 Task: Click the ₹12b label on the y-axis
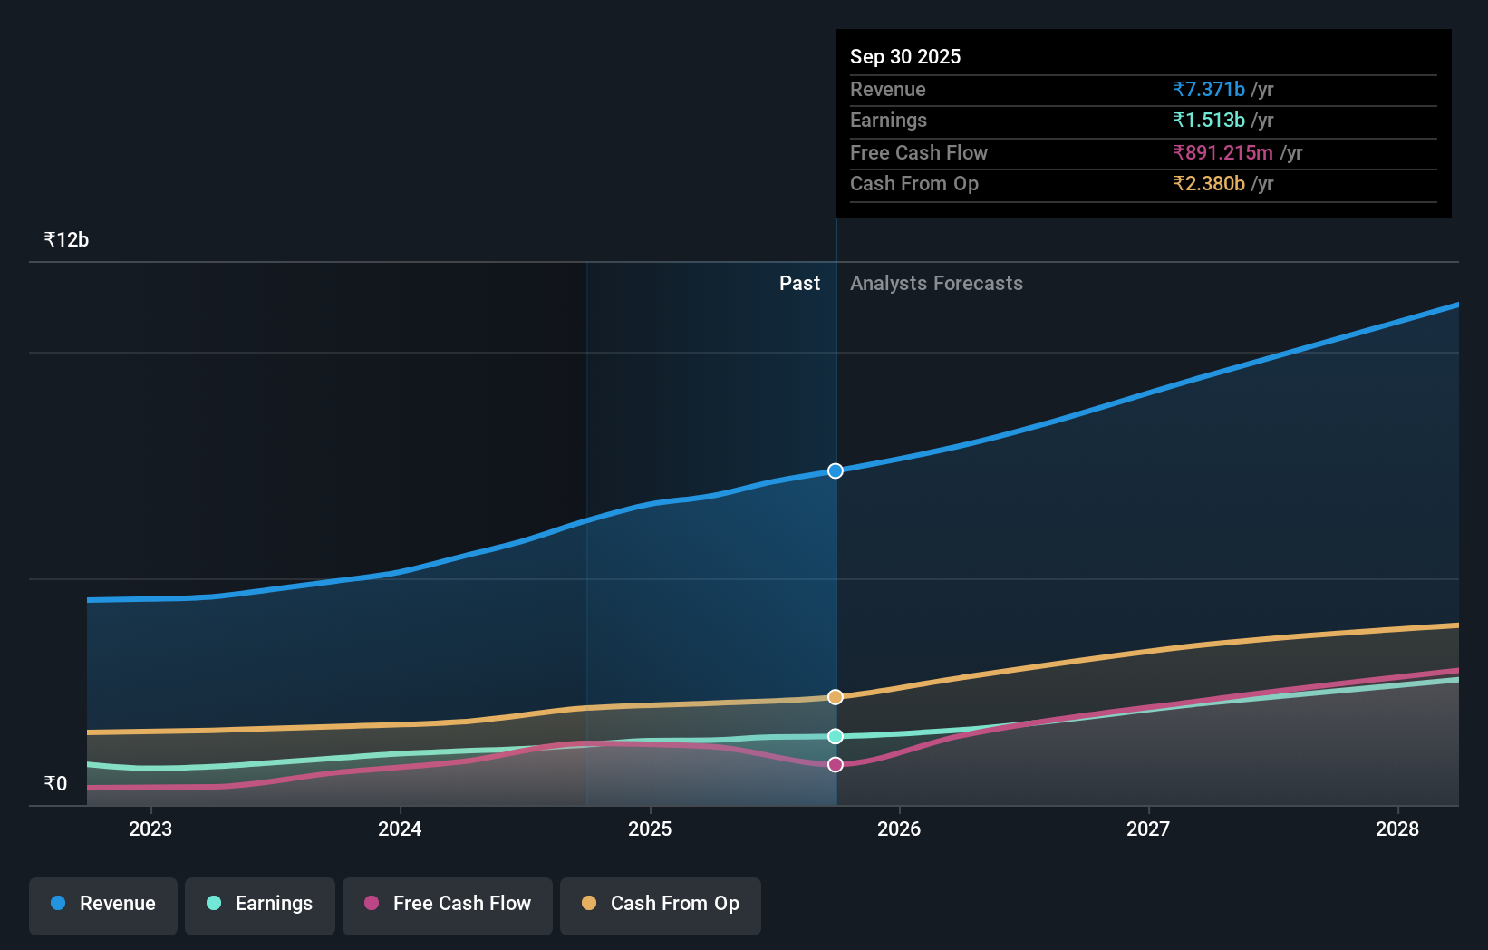click(x=65, y=239)
